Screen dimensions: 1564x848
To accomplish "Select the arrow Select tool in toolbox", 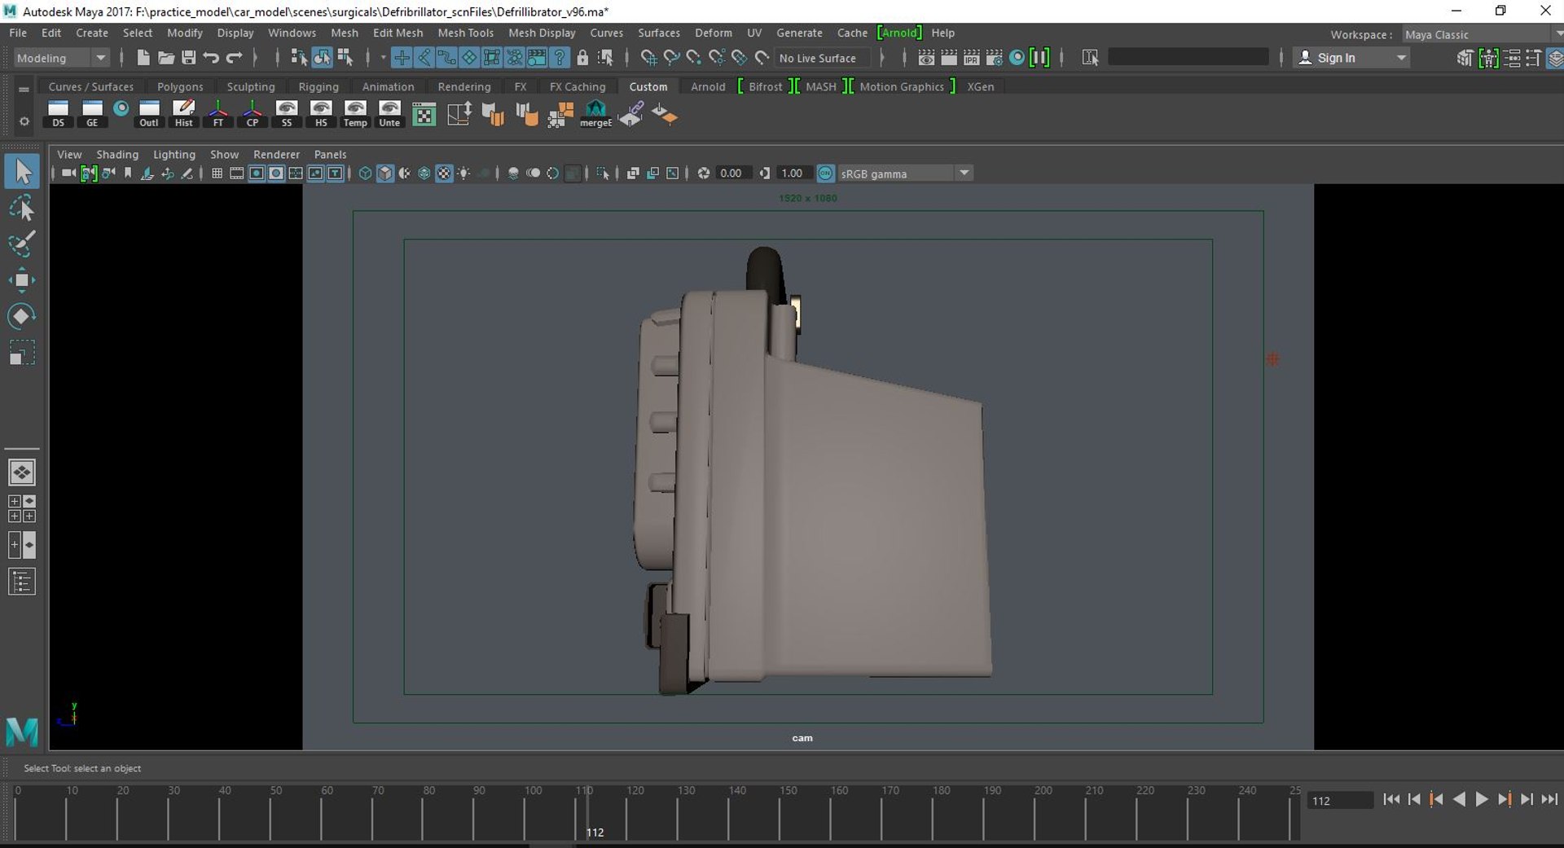I will point(22,171).
